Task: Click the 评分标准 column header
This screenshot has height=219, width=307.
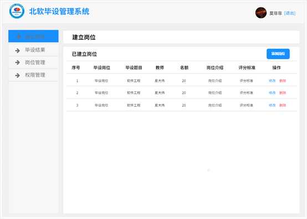Action: pyautogui.click(x=247, y=67)
